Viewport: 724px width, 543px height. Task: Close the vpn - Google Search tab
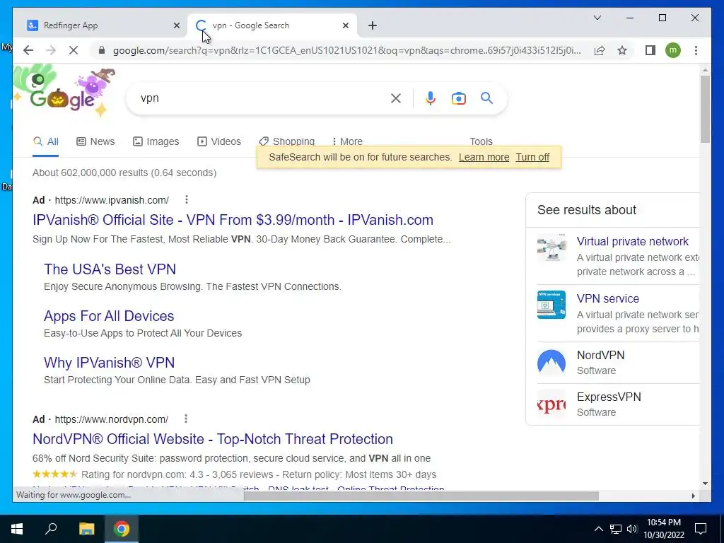pos(345,25)
